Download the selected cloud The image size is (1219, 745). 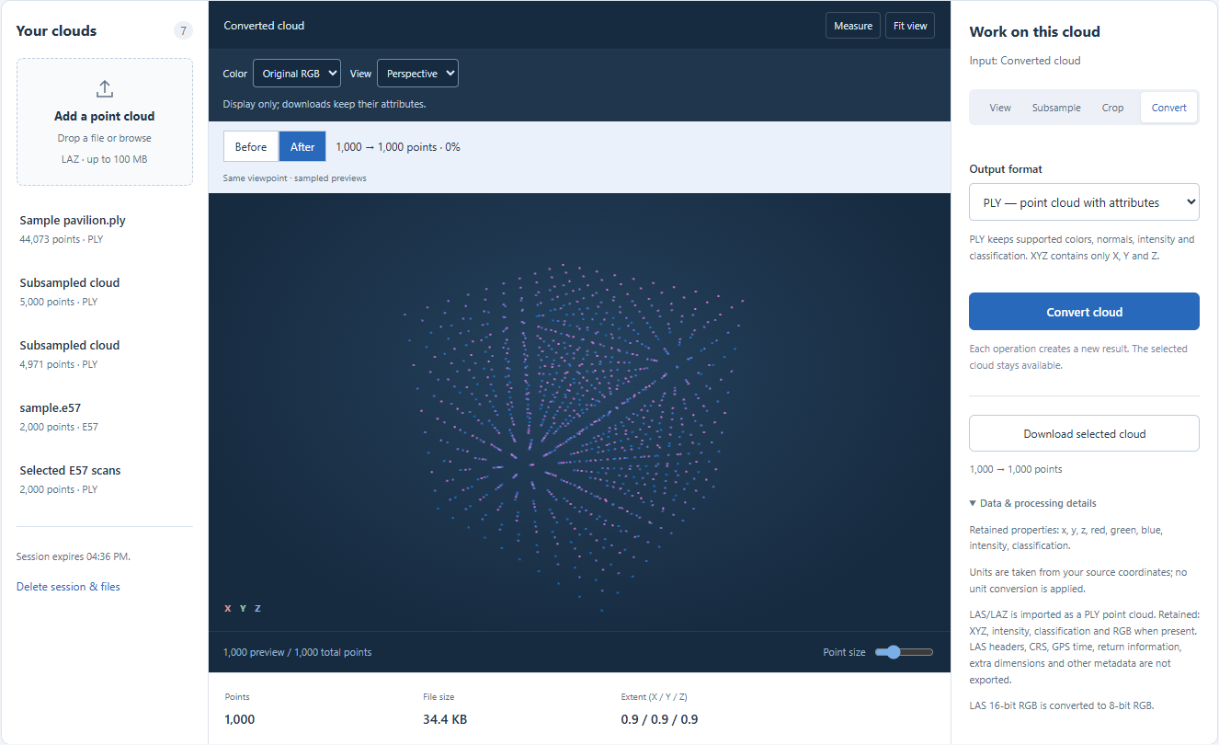[x=1084, y=433]
